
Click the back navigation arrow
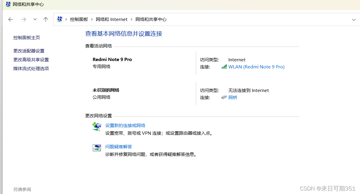11,19
